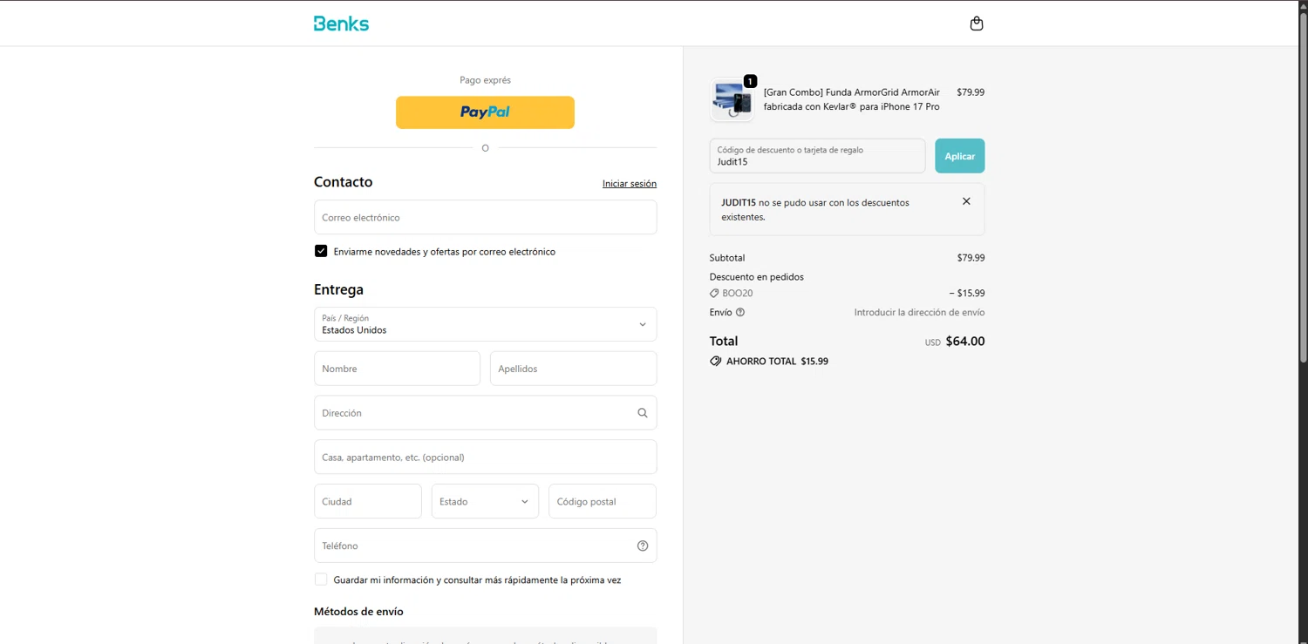Click the Iniciar sesión link
The width and height of the screenshot is (1308, 644).
[x=630, y=184]
